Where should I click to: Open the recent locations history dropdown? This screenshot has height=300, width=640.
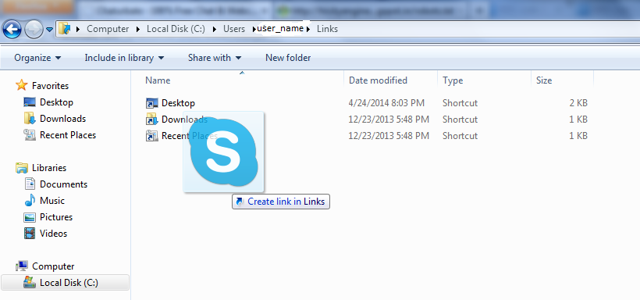pos(50,30)
